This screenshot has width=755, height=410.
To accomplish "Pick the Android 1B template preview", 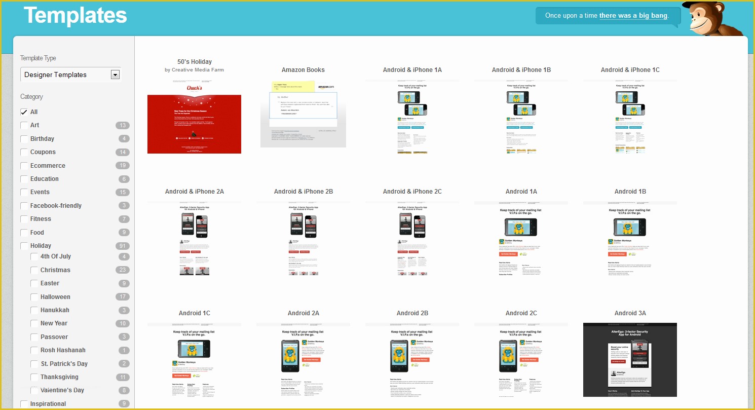I will coord(630,238).
